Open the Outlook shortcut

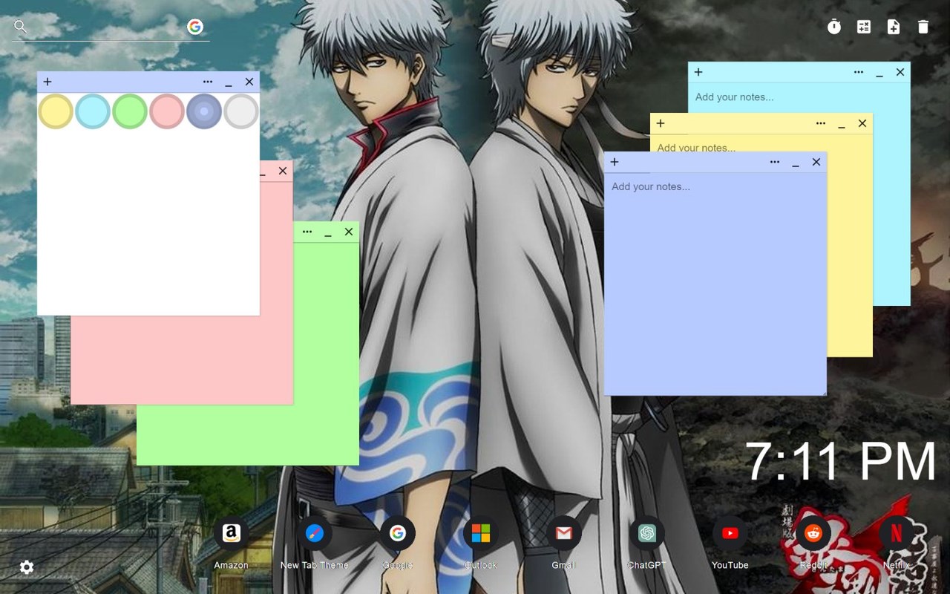[x=481, y=533]
